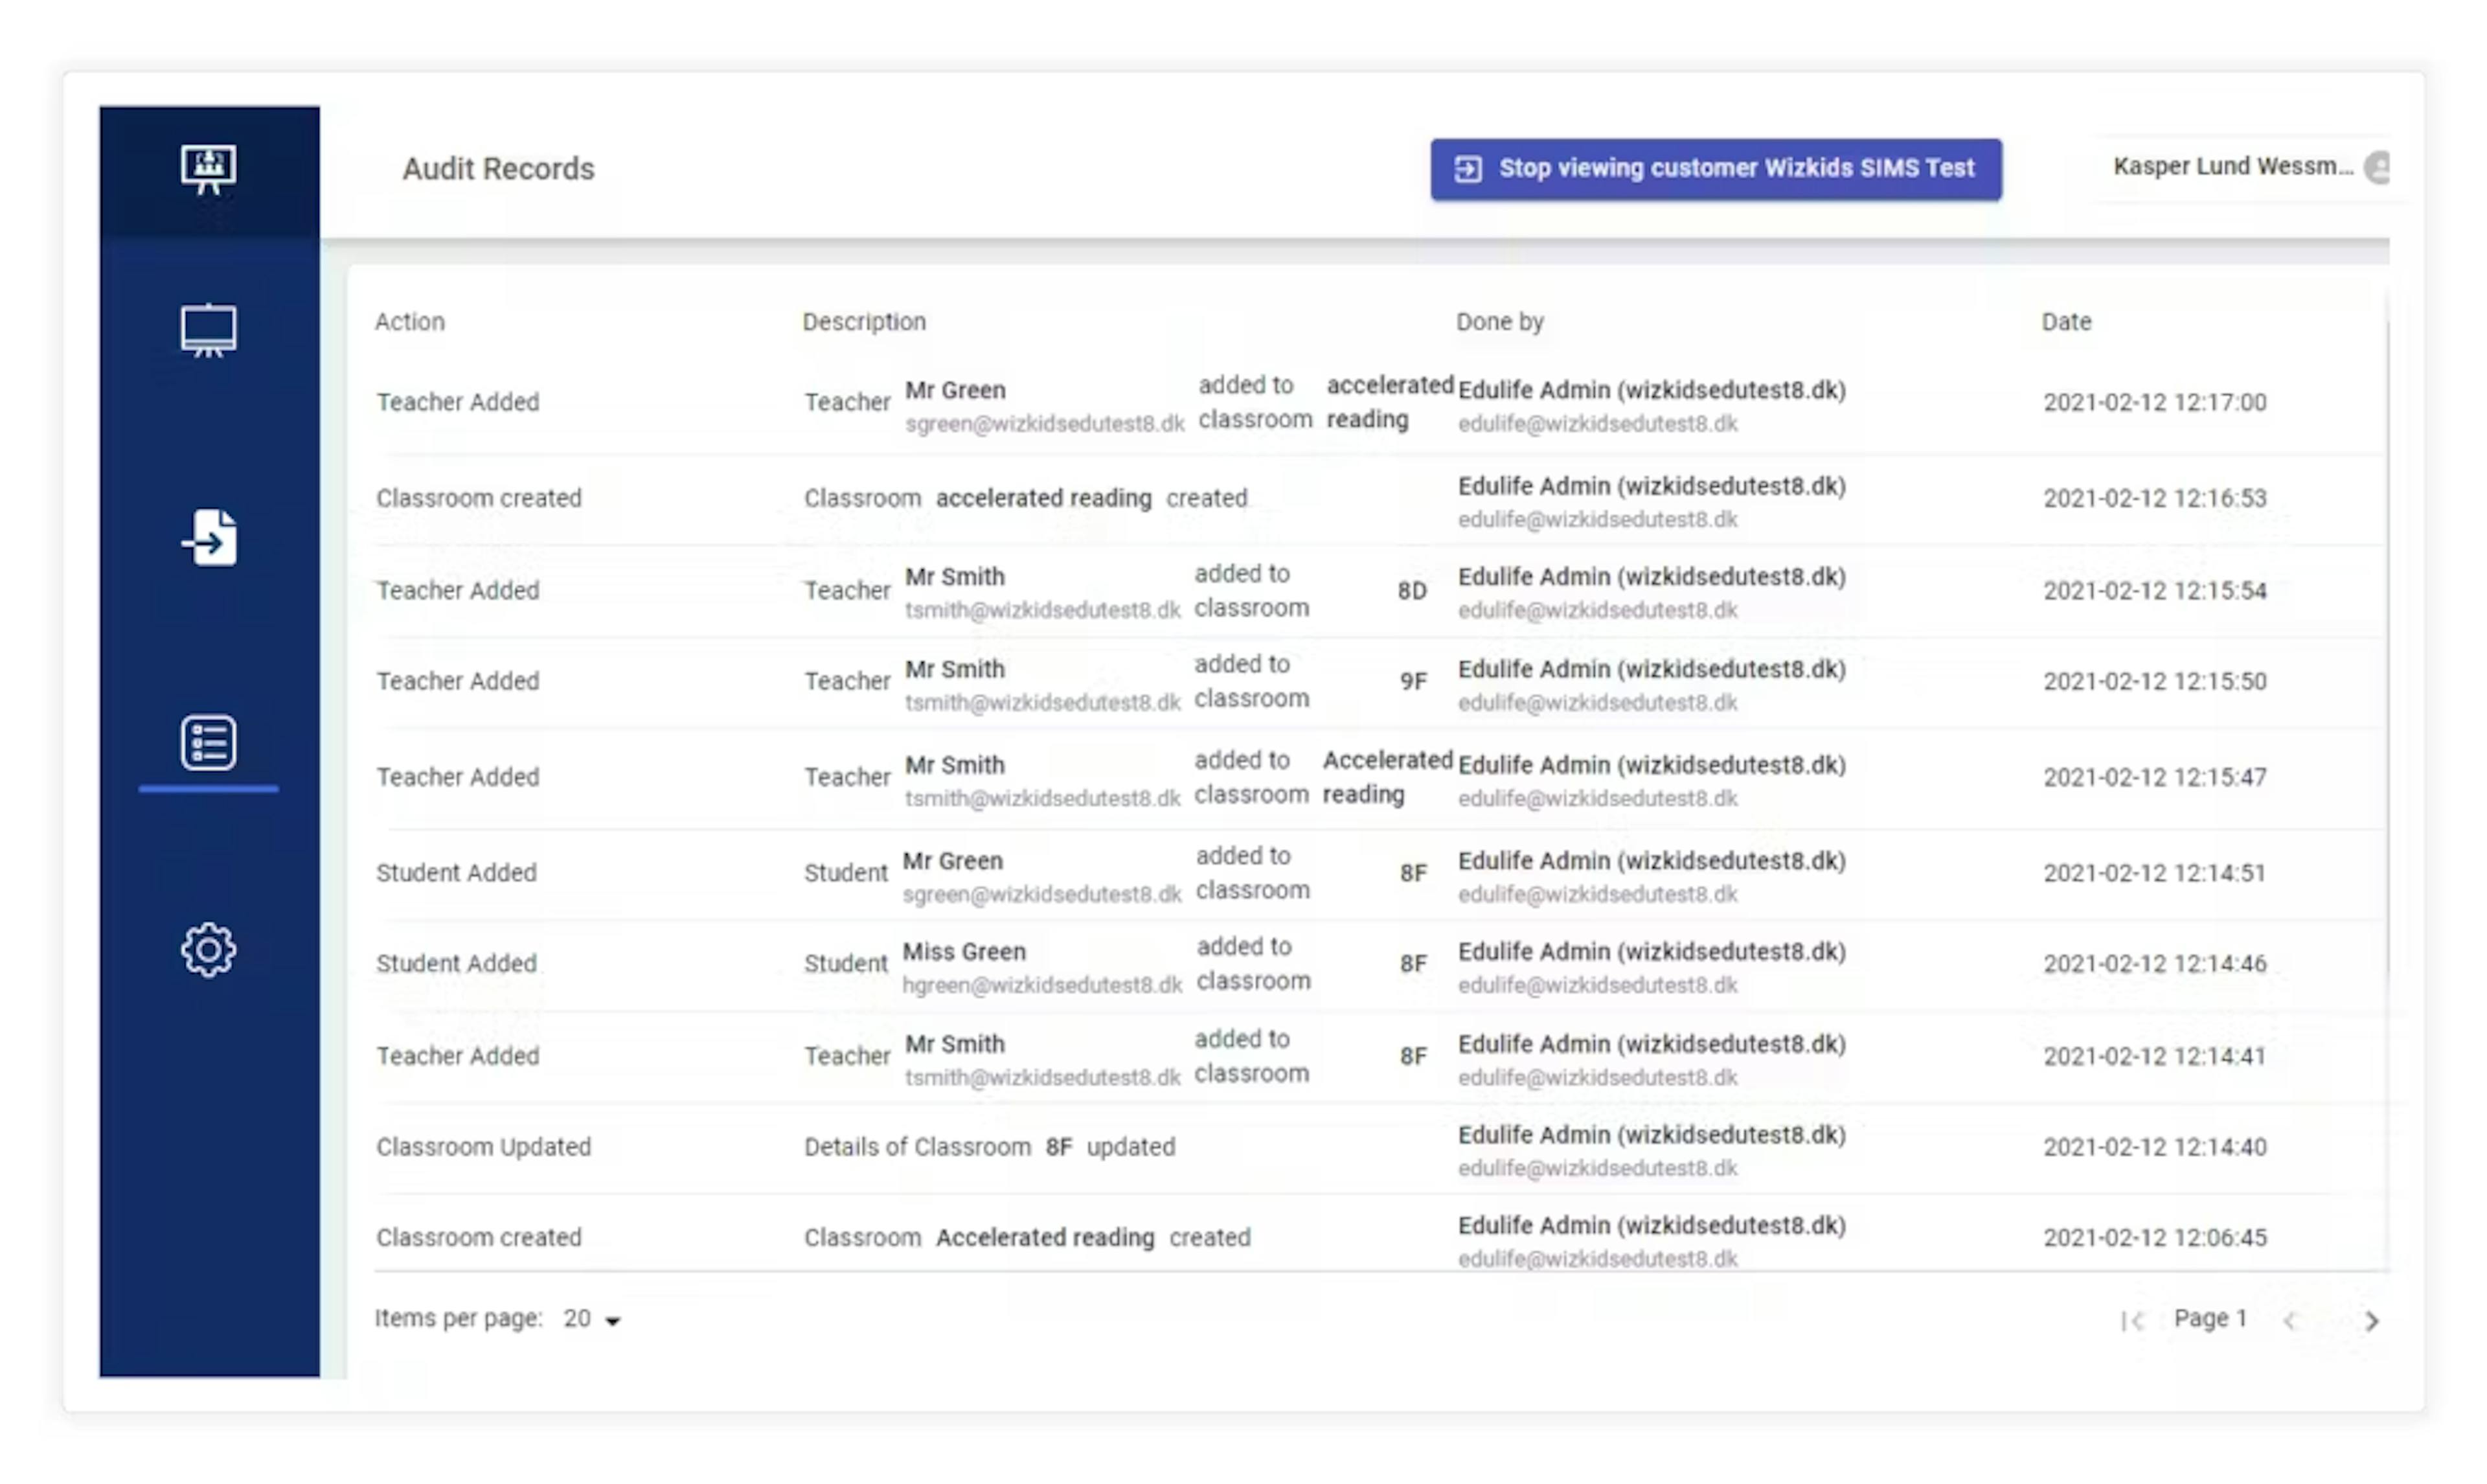Select the Classroom Updated action cell
Screen dimensions: 2487x1484
[484, 1147]
